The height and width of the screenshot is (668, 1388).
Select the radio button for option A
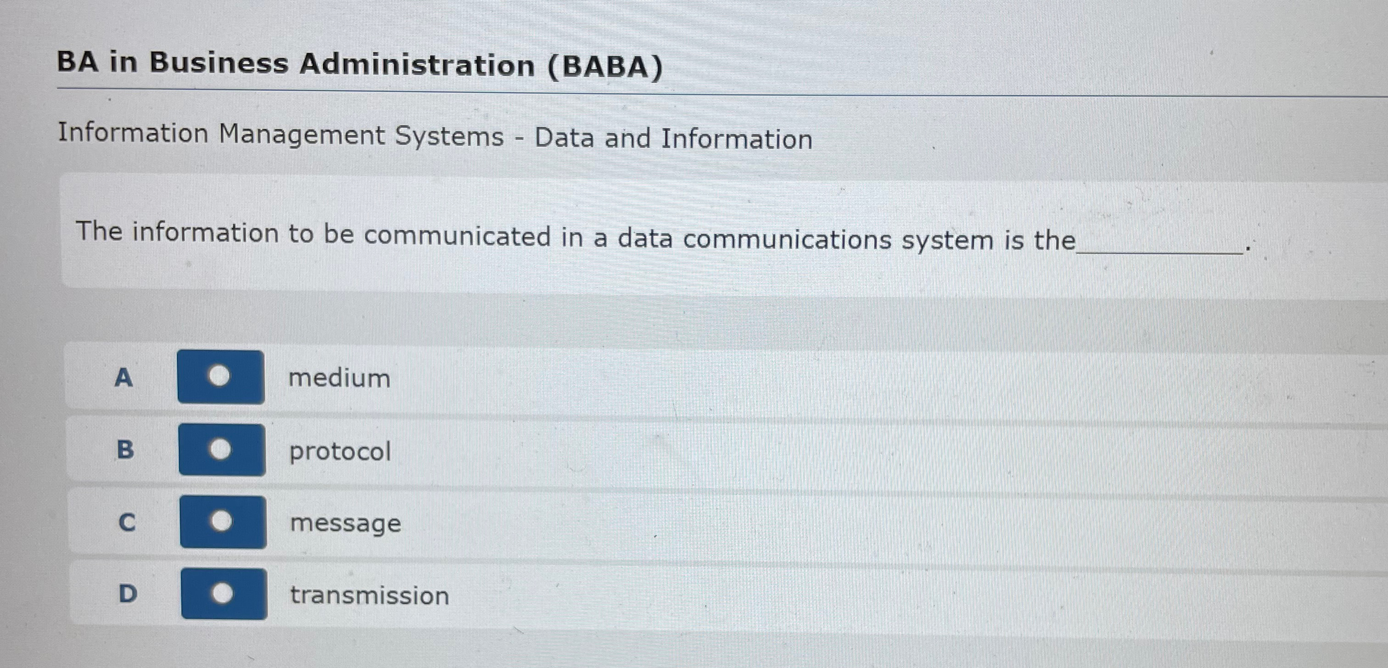(220, 376)
